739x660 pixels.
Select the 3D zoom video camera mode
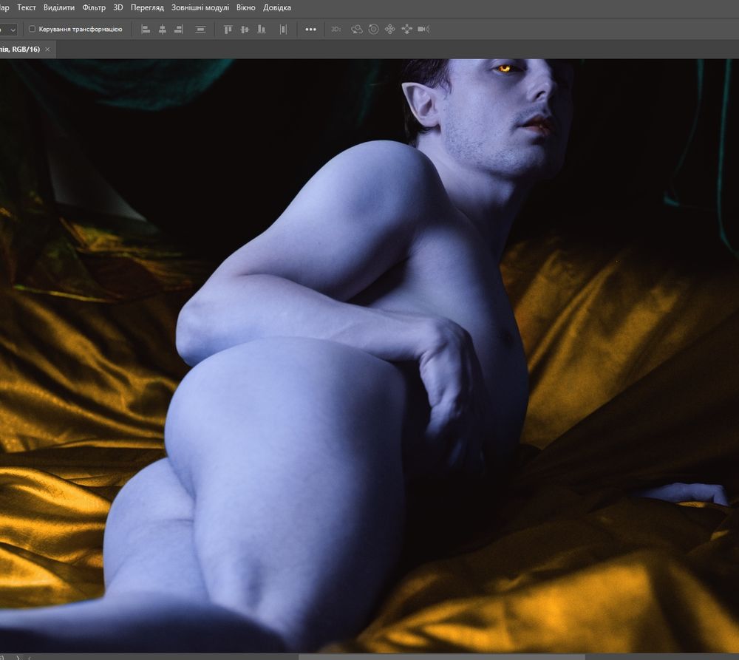(423, 30)
